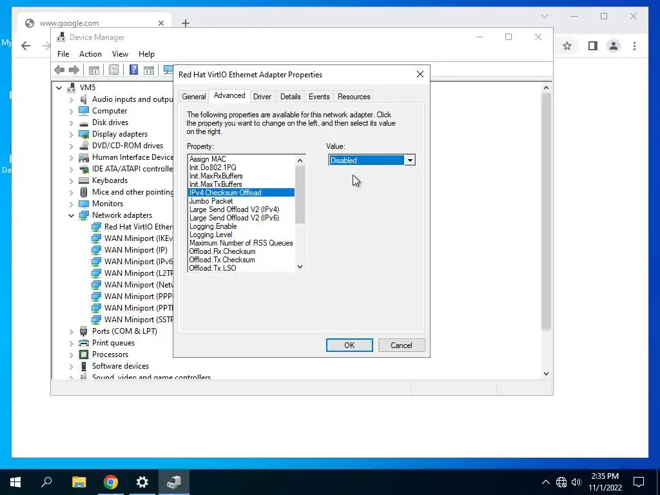The width and height of the screenshot is (660, 495).
Task: Close the adapter Properties dialog
Action: pos(420,75)
